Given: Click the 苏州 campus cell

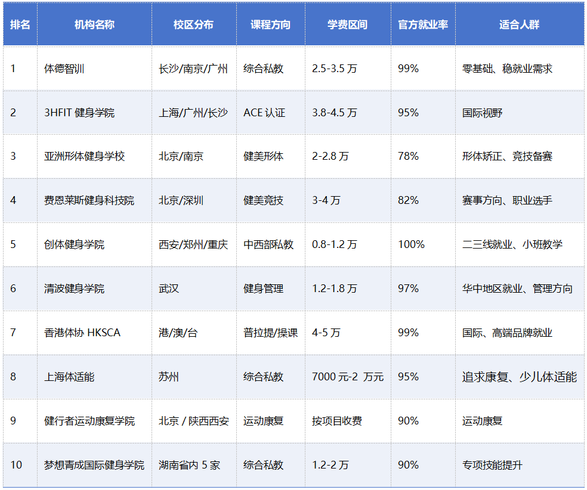Looking at the screenshot, I should click(194, 377).
